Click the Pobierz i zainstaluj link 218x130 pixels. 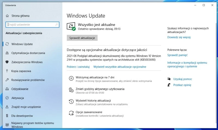tap(78, 67)
